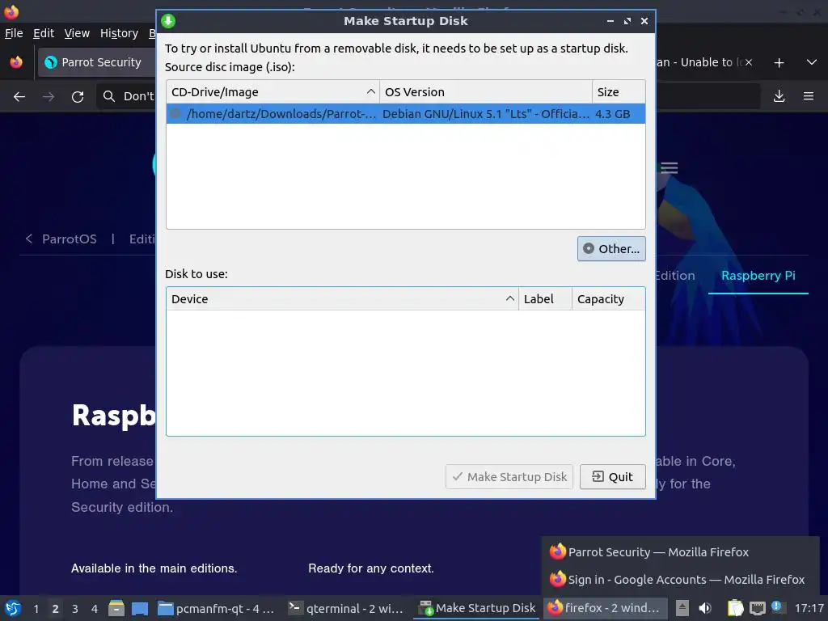Open the clipboard manager tray icon
The width and height of the screenshot is (828, 621).
(x=735, y=608)
